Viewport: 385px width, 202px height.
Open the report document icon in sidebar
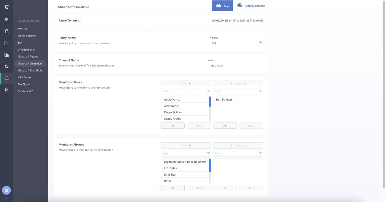(7, 90)
